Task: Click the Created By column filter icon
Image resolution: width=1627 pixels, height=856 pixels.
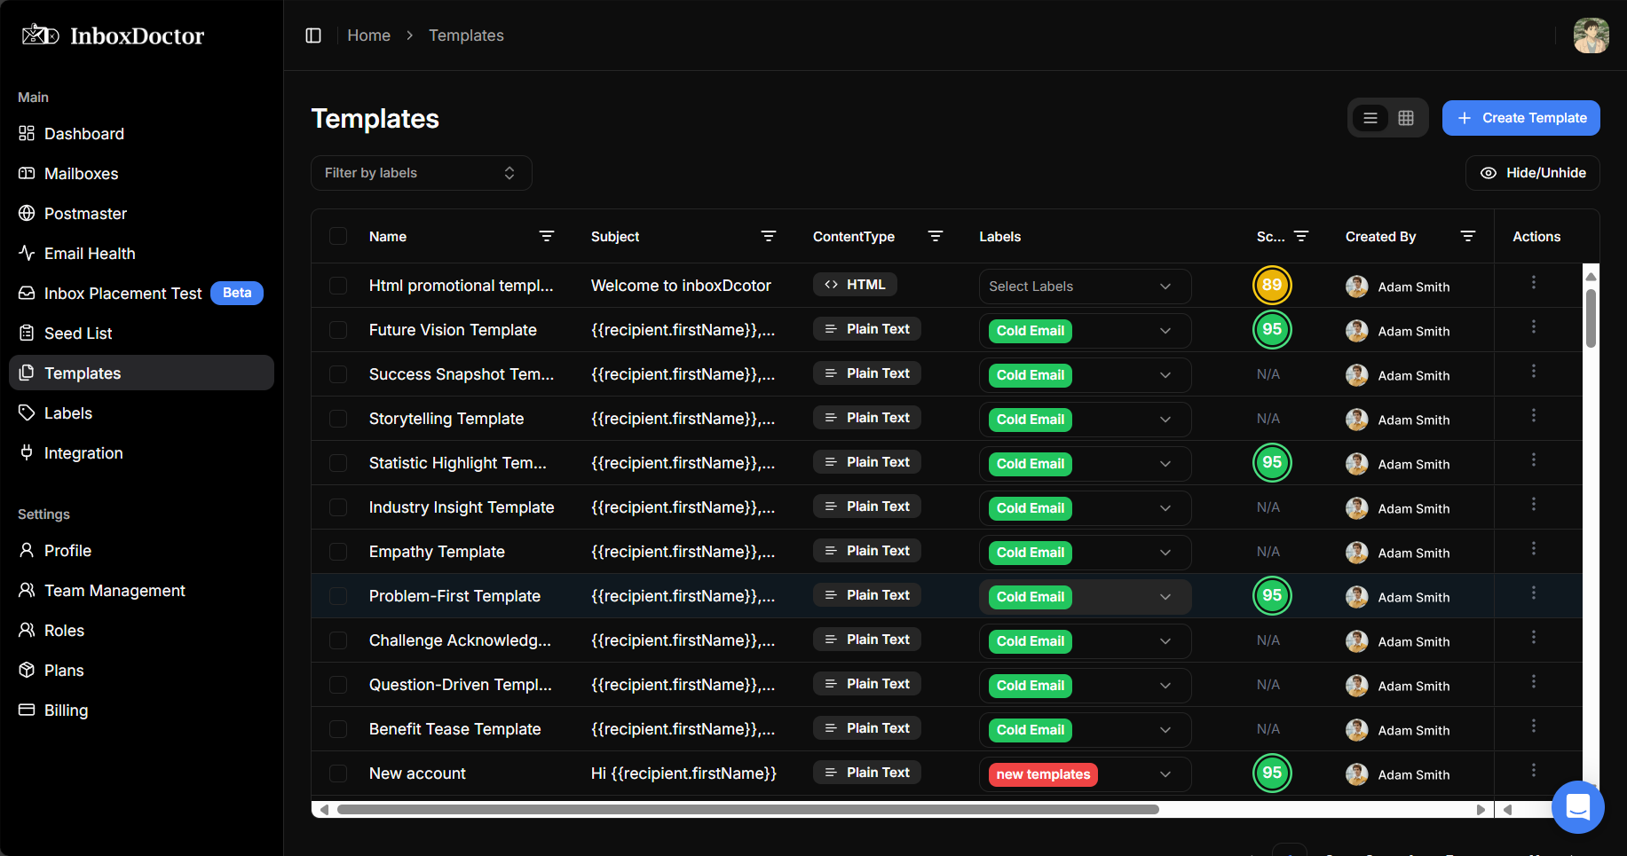Action: click(x=1468, y=236)
